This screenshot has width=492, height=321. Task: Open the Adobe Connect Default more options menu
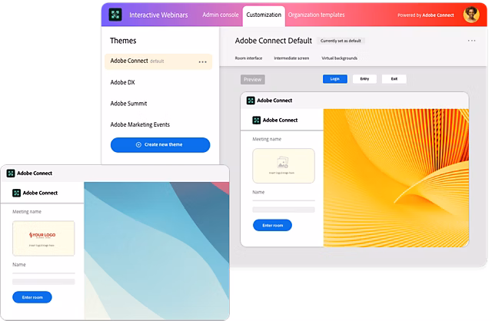pyautogui.click(x=471, y=41)
